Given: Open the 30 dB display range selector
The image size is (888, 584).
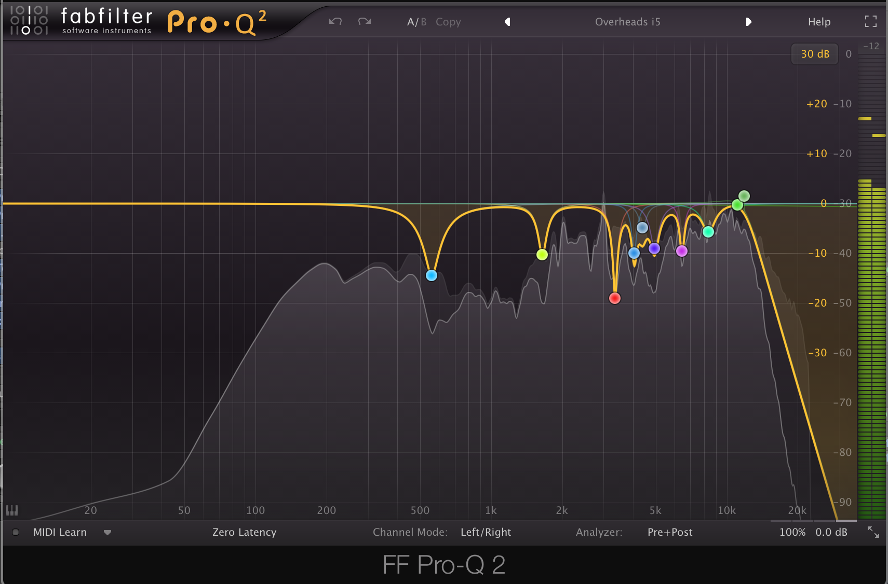Looking at the screenshot, I should (815, 54).
